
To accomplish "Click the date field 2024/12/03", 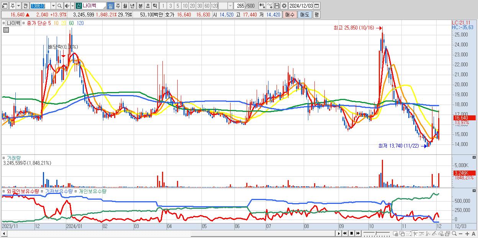I will pyautogui.click(x=301, y=6).
